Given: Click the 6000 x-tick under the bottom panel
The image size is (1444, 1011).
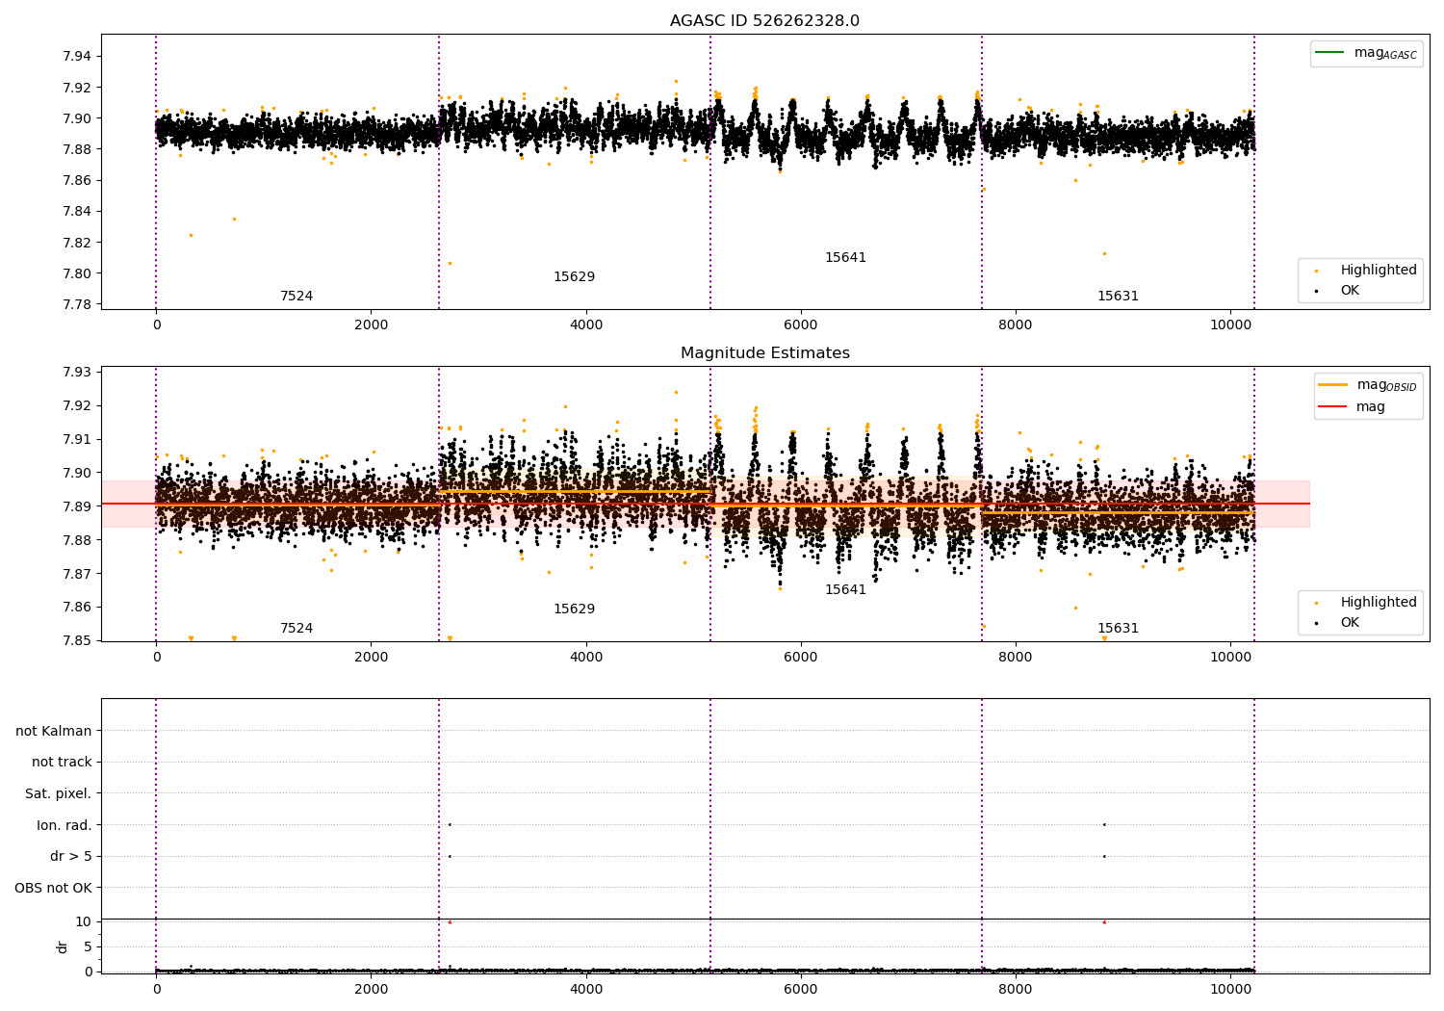Looking at the screenshot, I should click(x=801, y=989).
